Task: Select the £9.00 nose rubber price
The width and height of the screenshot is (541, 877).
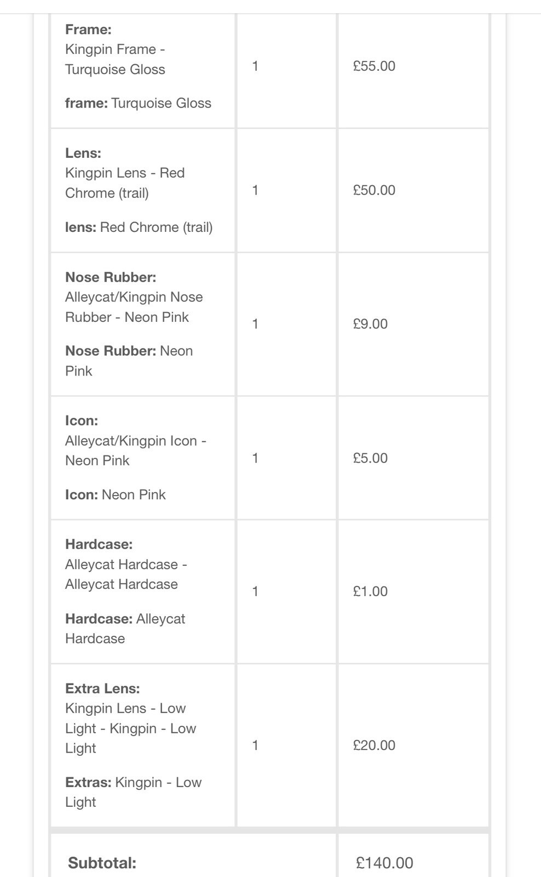Action: click(370, 324)
